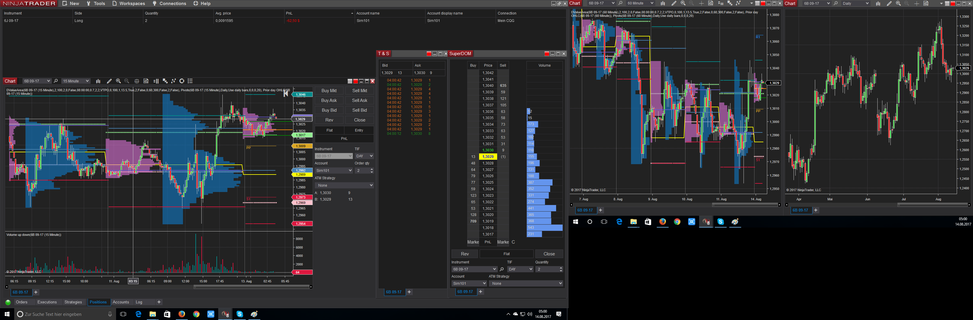This screenshot has height=320, width=973.
Task: Click stacked-squares icon in 15 Minute chart toolbar
Action: click(x=165, y=81)
